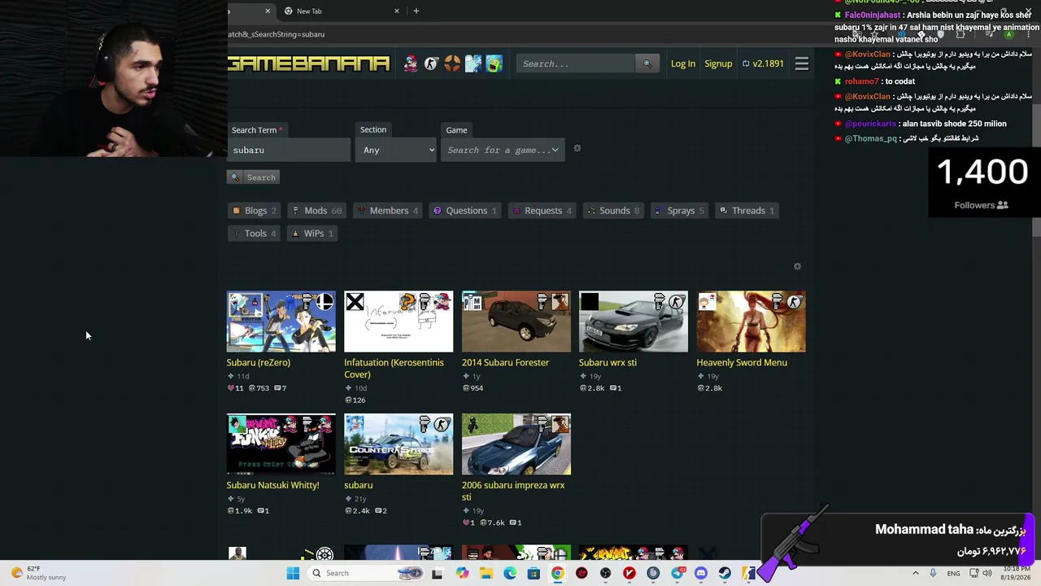Select the Blogs results tab

coord(255,211)
